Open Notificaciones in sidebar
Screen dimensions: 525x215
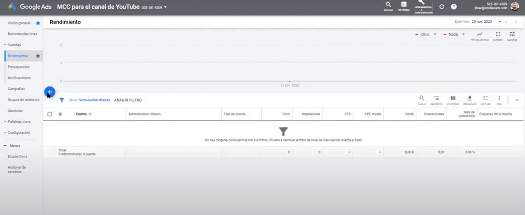[x=19, y=78]
